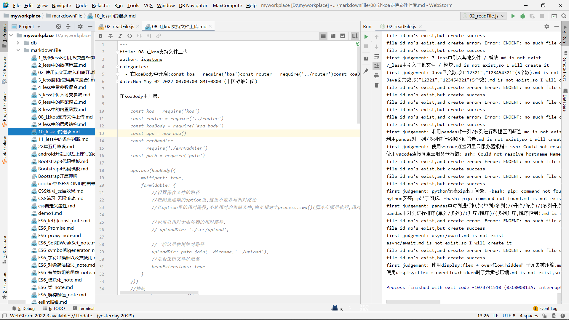Viewport: 569px width, 320px height.
Task: Collapse all in Project panel
Action: pos(68,26)
